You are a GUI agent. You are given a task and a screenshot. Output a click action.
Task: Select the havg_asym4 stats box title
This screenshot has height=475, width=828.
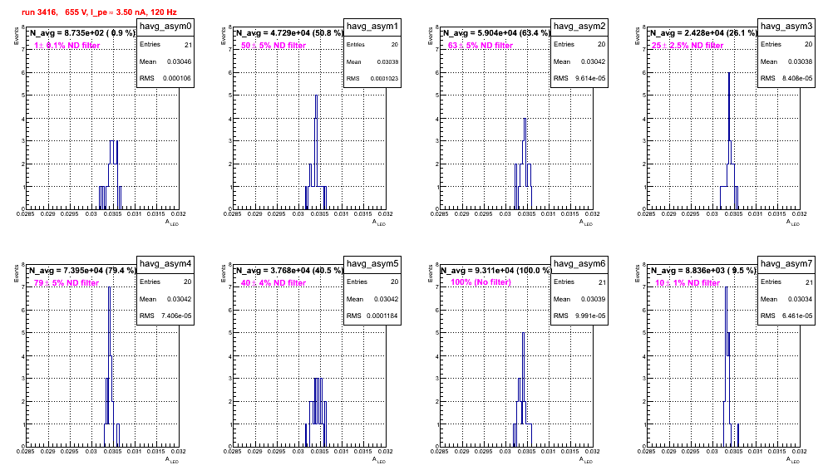pyautogui.click(x=165, y=263)
